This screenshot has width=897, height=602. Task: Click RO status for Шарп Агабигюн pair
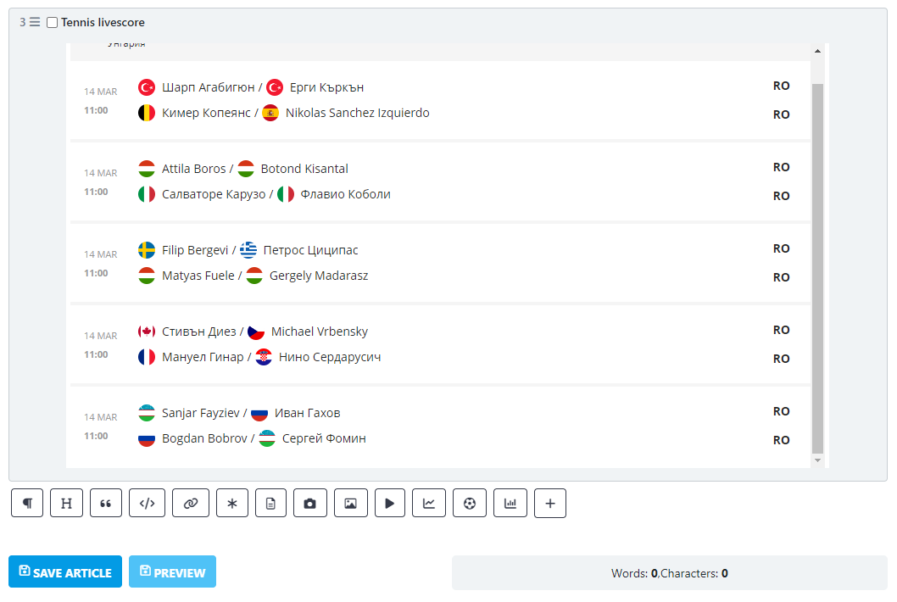tap(782, 86)
